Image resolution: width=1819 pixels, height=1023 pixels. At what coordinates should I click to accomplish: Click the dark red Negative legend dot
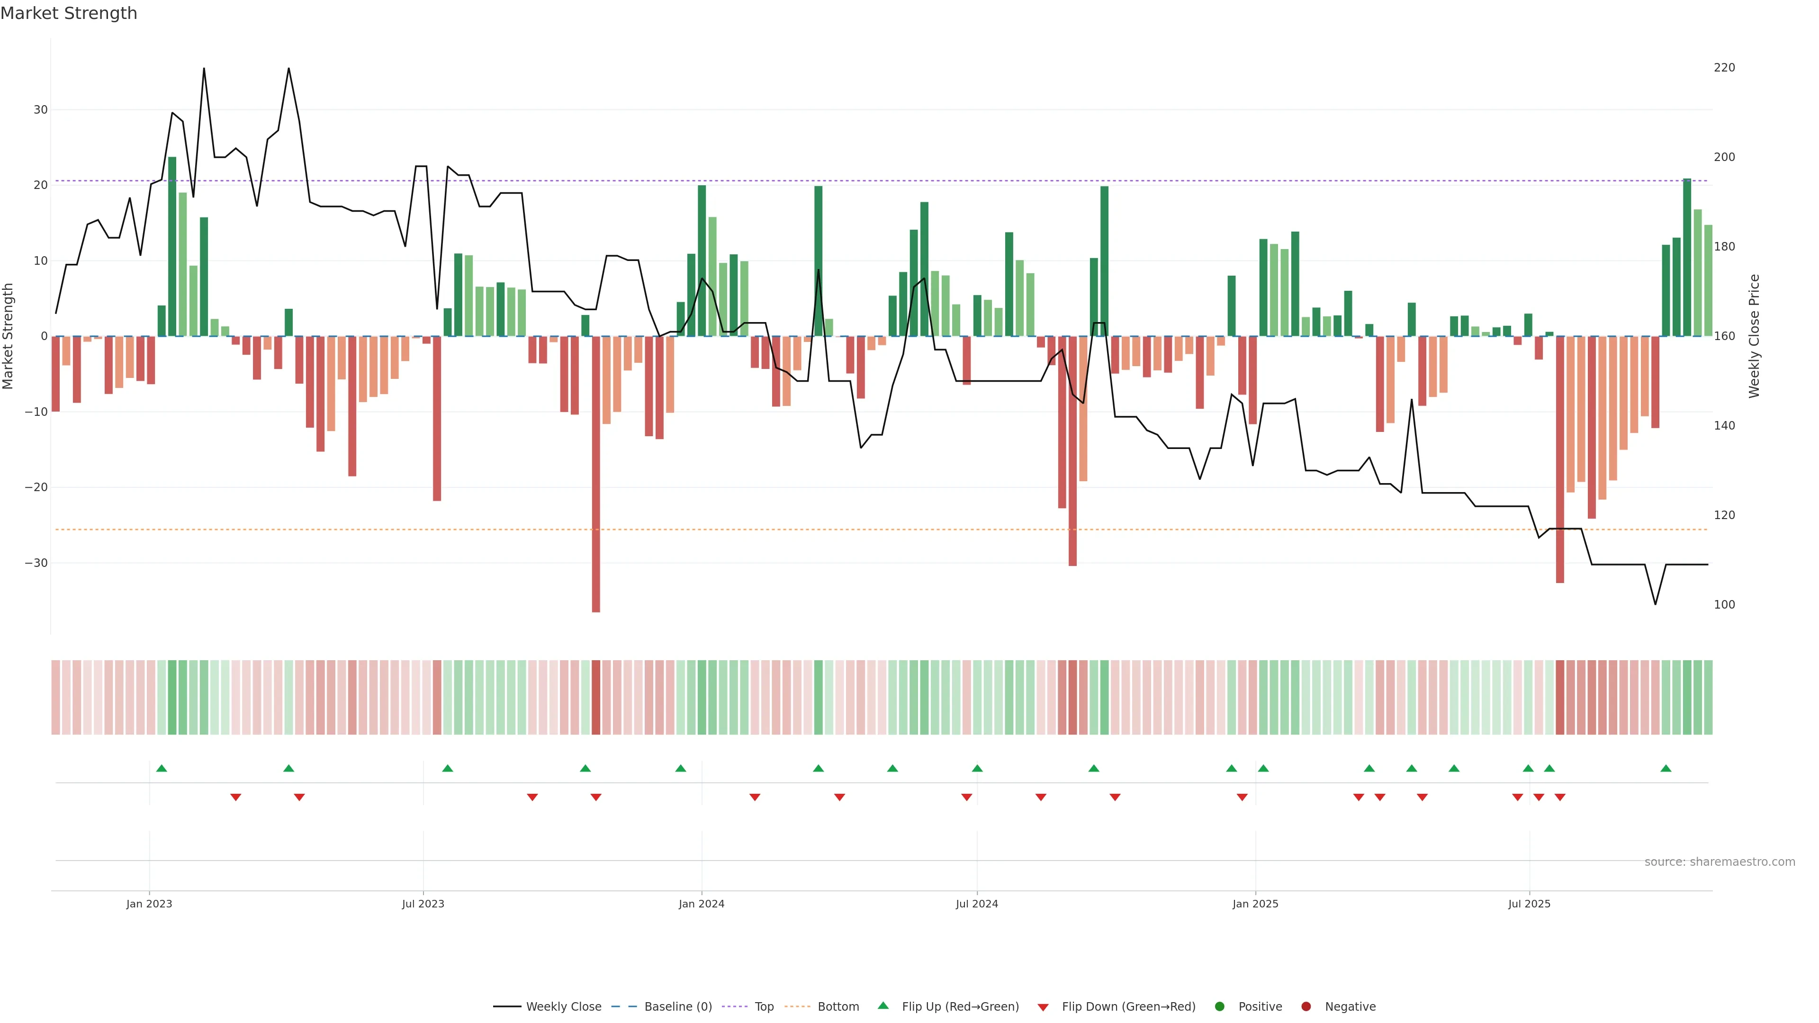1306,1007
